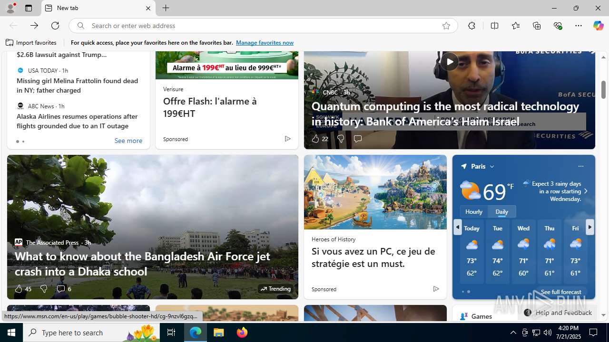Open comments on Bangladesh jet crash story

click(64, 289)
